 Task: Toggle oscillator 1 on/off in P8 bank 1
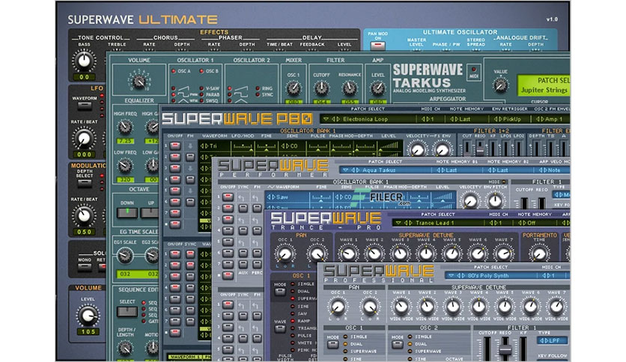tap(175, 146)
